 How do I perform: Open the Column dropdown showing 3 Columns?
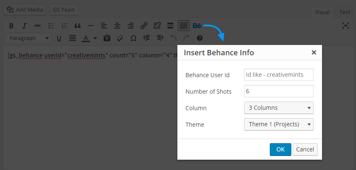[279, 108]
